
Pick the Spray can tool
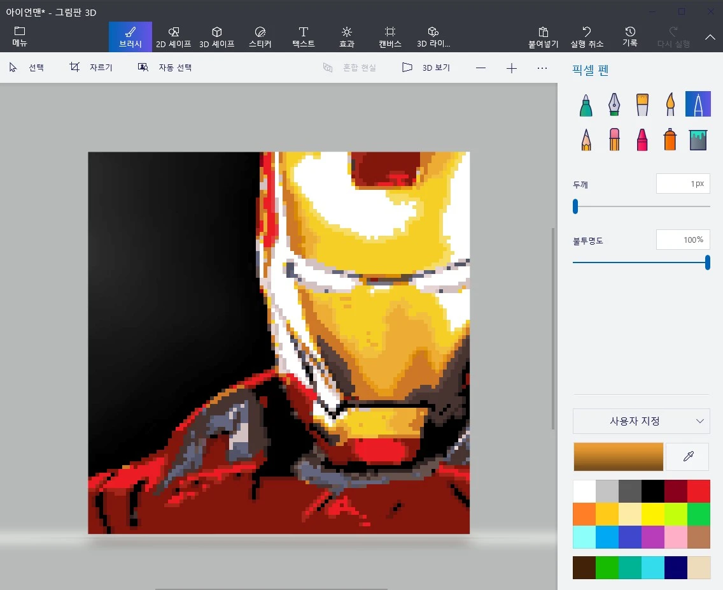670,139
